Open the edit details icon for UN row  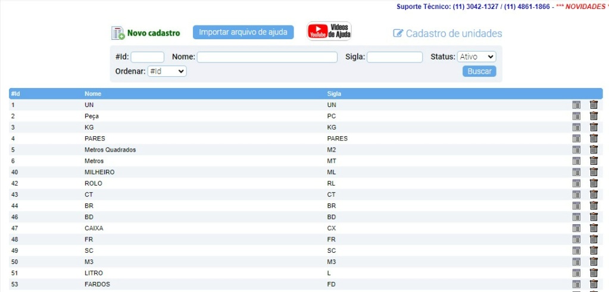click(x=576, y=105)
